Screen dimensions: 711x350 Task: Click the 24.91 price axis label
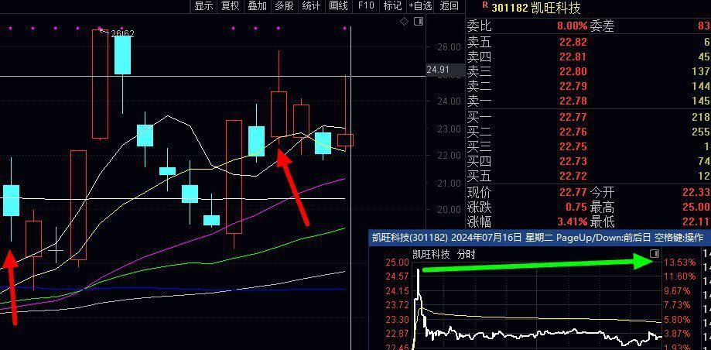[x=437, y=70]
